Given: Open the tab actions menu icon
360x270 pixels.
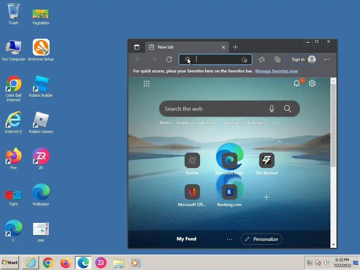Looking at the screenshot, I should pyautogui.click(x=137, y=47).
